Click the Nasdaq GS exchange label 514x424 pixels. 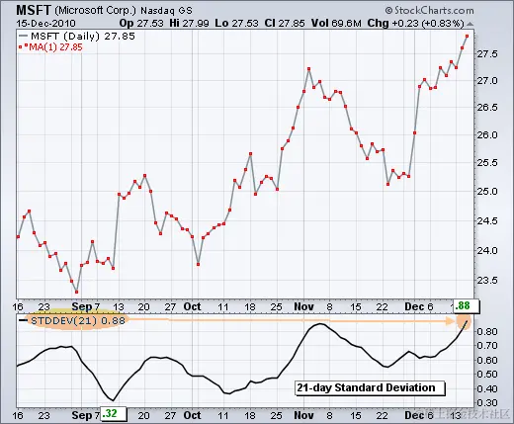tap(166, 11)
